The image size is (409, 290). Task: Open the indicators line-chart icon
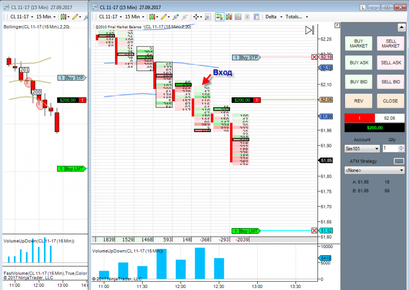pos(238,17)
